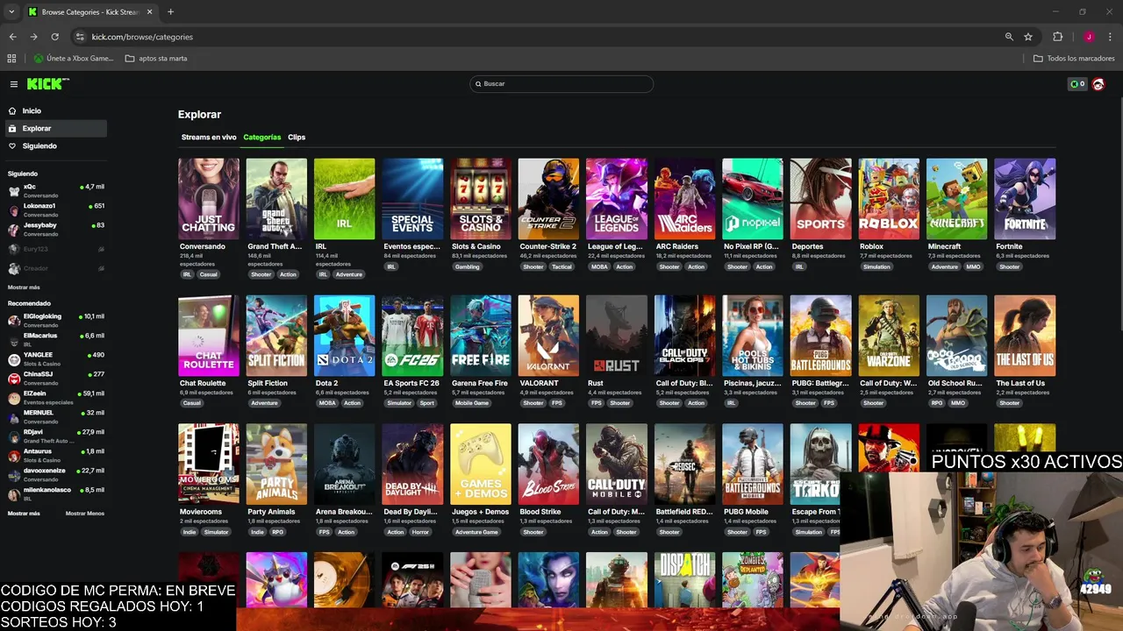Viewport: 1123px width, 631px height.
Task: Switch to the Categorías tab
Action: pyautogui.click(x=262, y=138)
